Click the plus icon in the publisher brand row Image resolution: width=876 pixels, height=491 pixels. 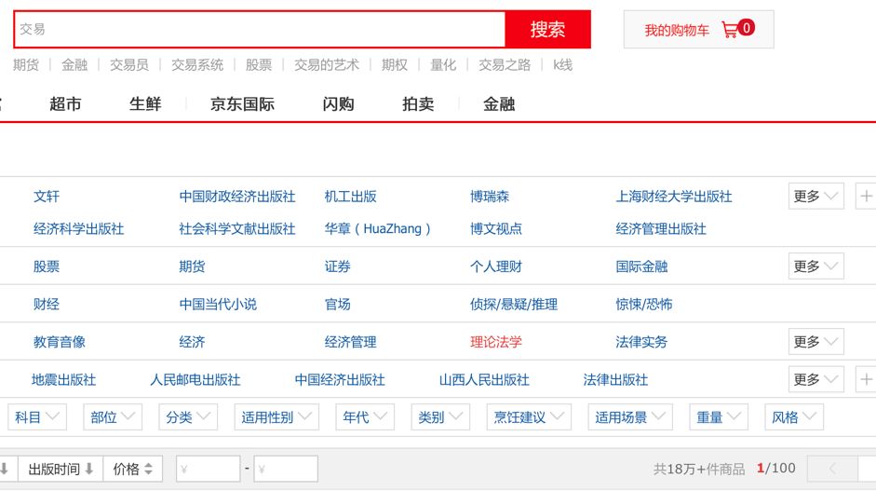click(866, 197)
